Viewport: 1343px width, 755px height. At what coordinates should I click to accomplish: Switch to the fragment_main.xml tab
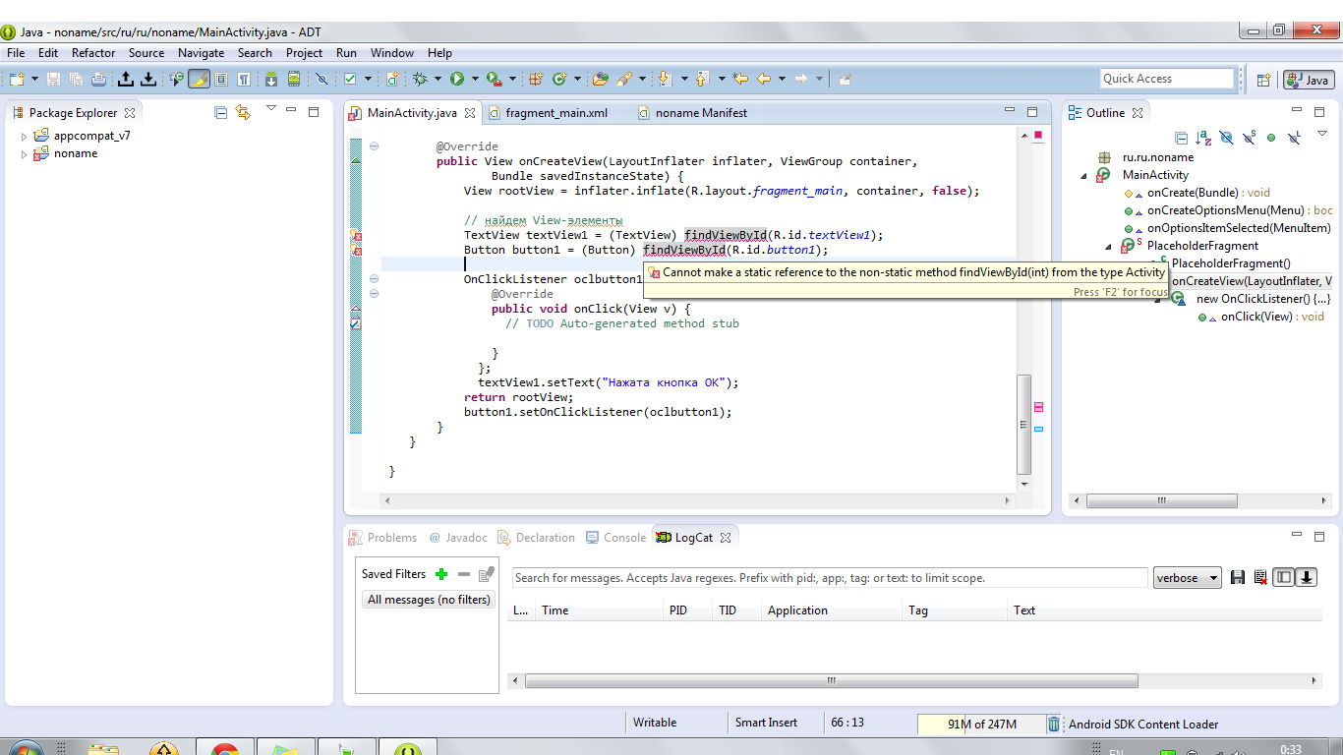coord(556,113)
